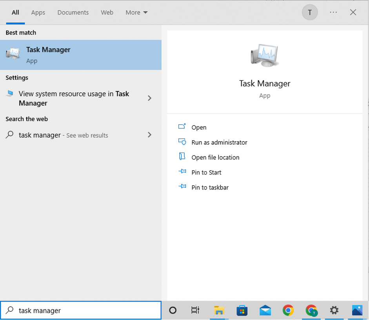This screenshot has width=369, height=320.
Task: Expand the View system resource usage arrow
Action: click(149, 98)
